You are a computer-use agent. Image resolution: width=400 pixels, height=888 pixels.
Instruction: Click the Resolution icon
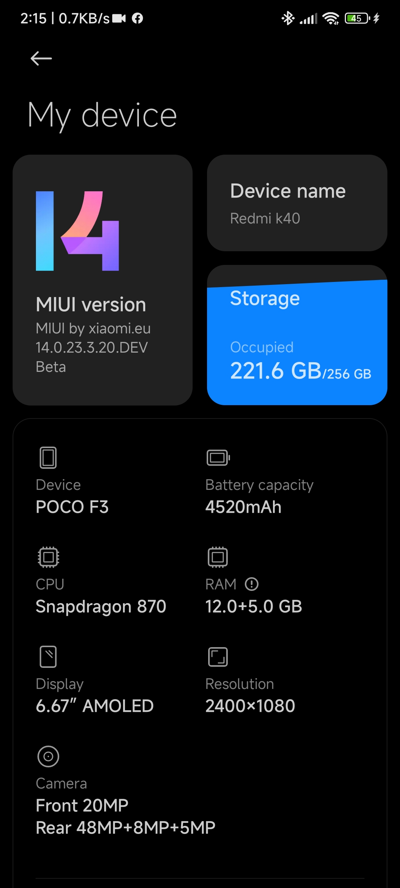pyautogui.click(x=218, y=657)
